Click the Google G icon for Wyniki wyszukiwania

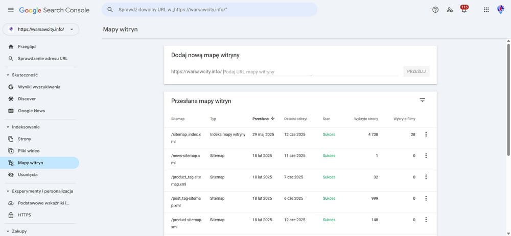click(11, 87)
